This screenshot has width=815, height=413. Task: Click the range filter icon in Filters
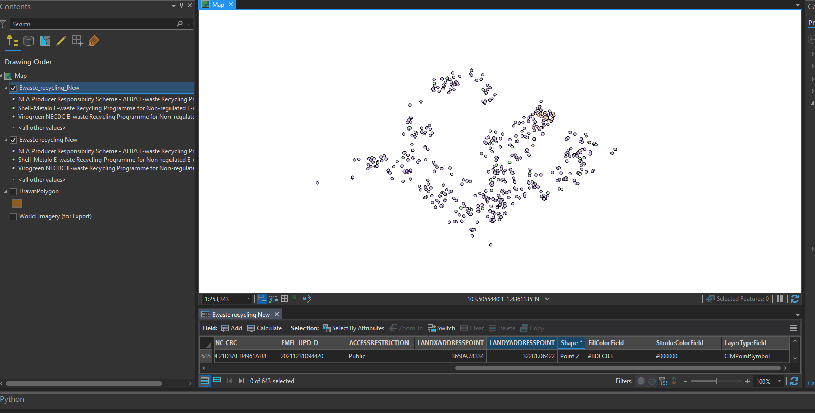[652, 381]
